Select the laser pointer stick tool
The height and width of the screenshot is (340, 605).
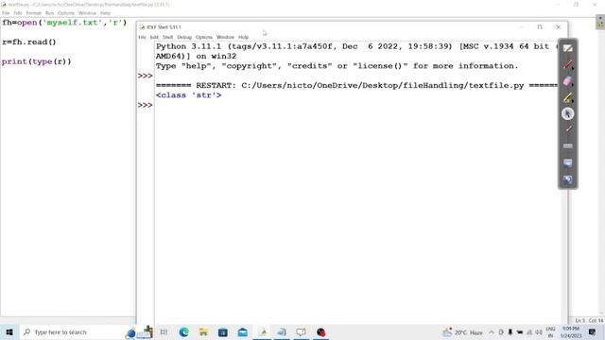click(x=568, y=129)
